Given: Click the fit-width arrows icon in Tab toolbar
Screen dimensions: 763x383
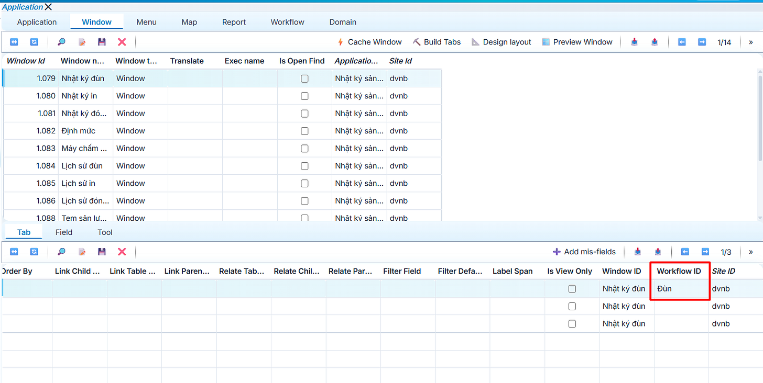Looking at the screenshot, I should pos(14,252).
